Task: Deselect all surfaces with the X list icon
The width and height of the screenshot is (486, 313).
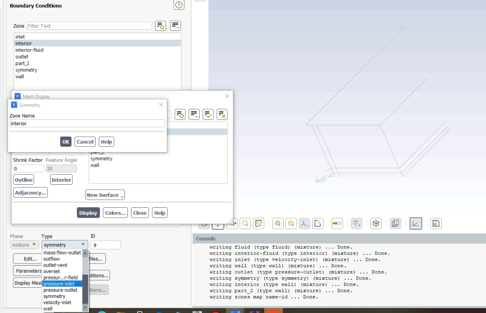Action: pos(222,115)
